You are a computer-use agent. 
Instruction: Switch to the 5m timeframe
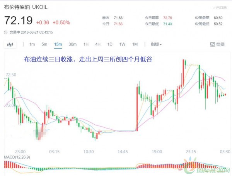tap(44, 44)
